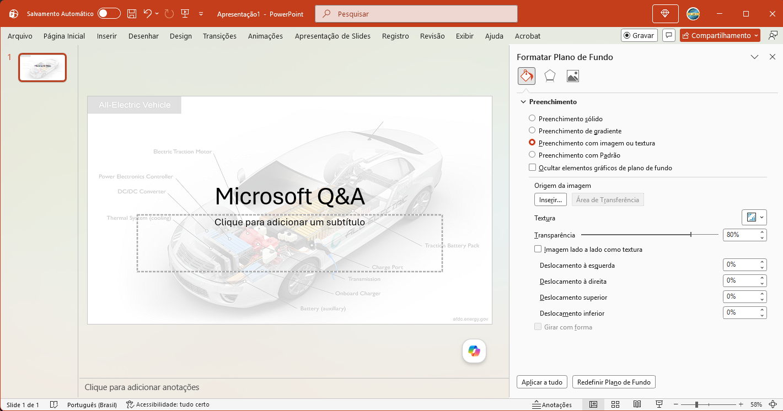Open the Ajuda tab
This screenshot has width=783, height=411.
click(x=494, y=36)
